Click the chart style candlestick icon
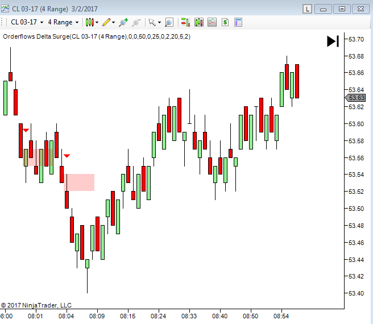Screen dimensions: 373x324 90,22
